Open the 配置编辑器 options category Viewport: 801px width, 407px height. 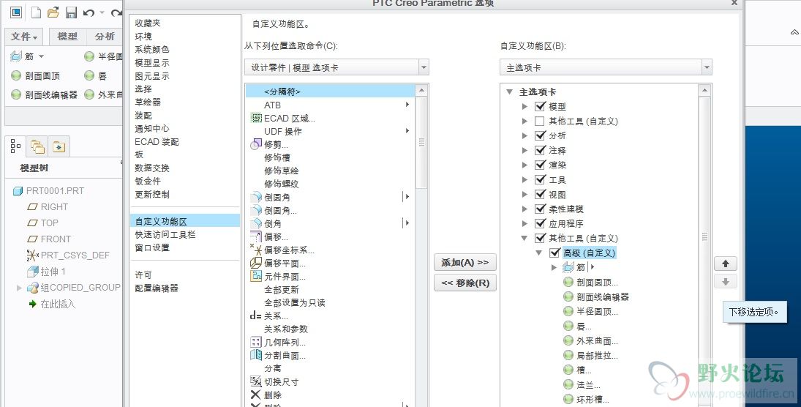pos(157,288)
